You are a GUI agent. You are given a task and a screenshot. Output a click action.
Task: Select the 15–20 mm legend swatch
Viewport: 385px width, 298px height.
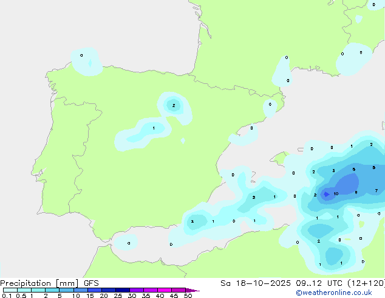(x=95, y=290)
